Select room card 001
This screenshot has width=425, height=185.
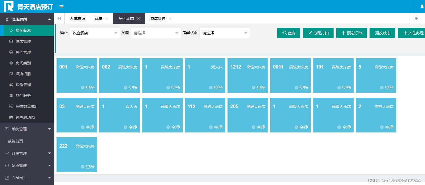click(x=77, y=76)
